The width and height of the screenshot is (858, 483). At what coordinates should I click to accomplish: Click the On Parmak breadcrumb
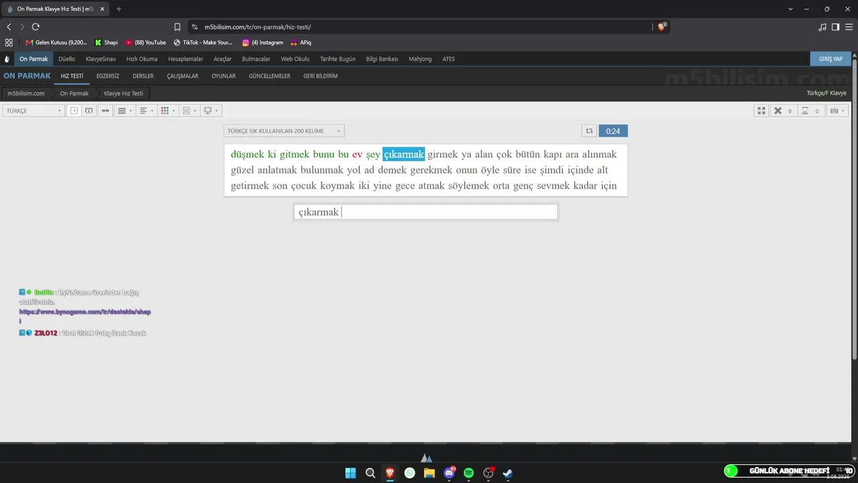74,93
